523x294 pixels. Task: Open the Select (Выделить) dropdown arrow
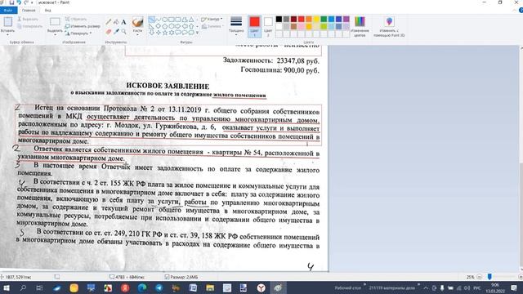(x=55, y=34)
